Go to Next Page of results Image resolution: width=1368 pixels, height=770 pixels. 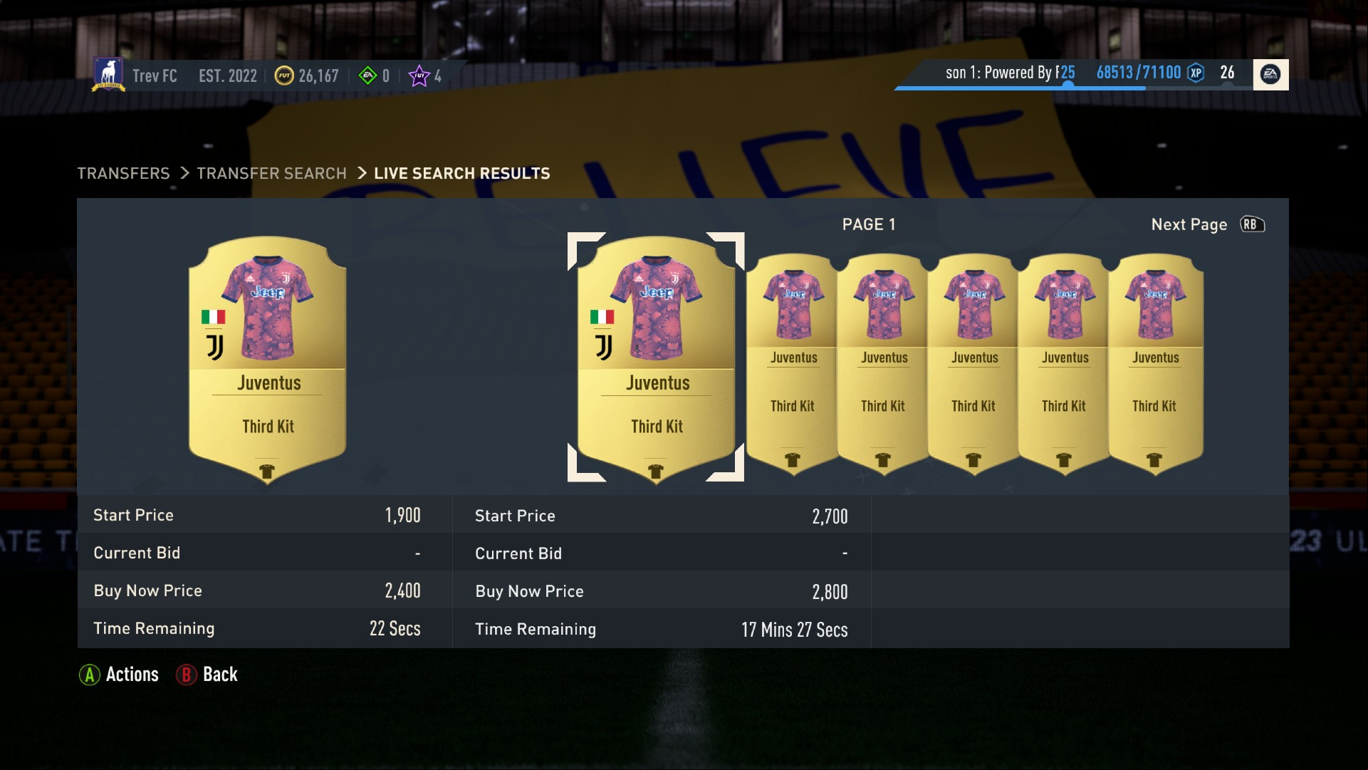click(x=1189, y=224)
